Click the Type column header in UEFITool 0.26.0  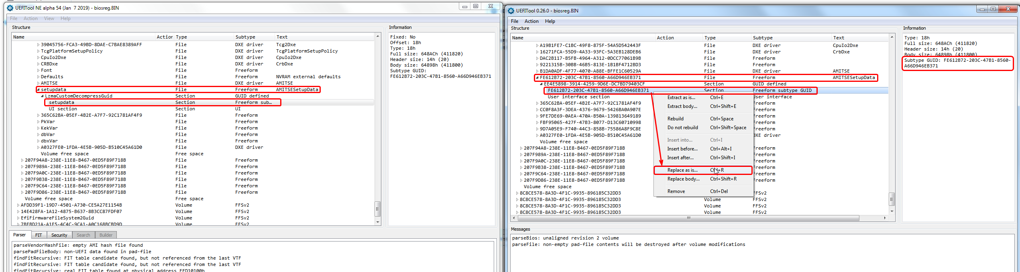coord(727,38)
